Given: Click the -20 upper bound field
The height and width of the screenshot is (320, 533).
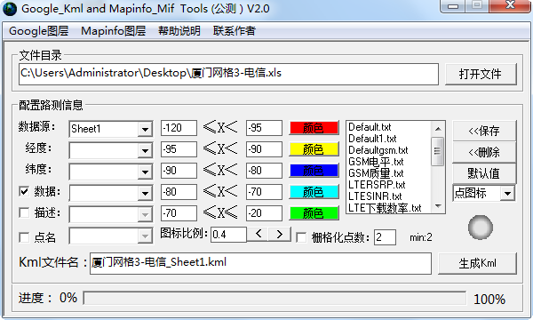Looking at the screenshot, I should pos(264,213).
